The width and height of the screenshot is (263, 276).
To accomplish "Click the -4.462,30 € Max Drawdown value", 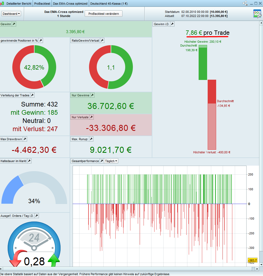I will 34,150.
